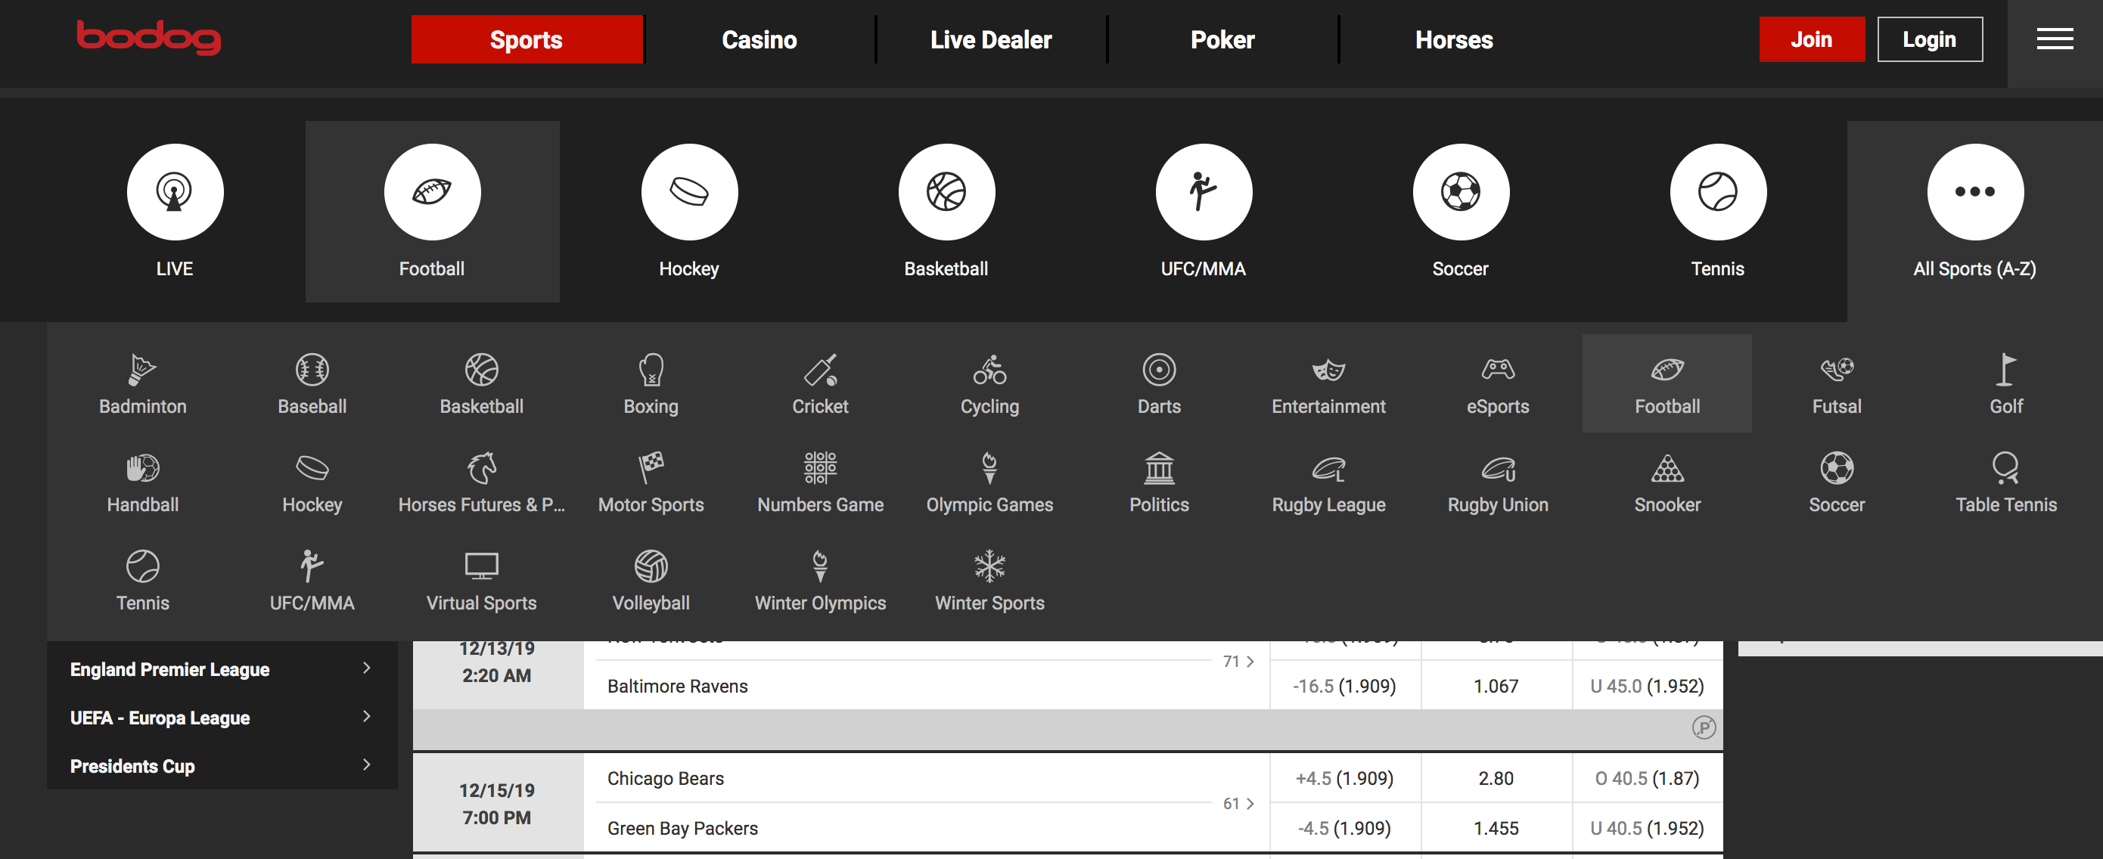Select the Tennis sport icon
The height and width of the screenshot is (859, 2103).
(x=1718, y=192)
